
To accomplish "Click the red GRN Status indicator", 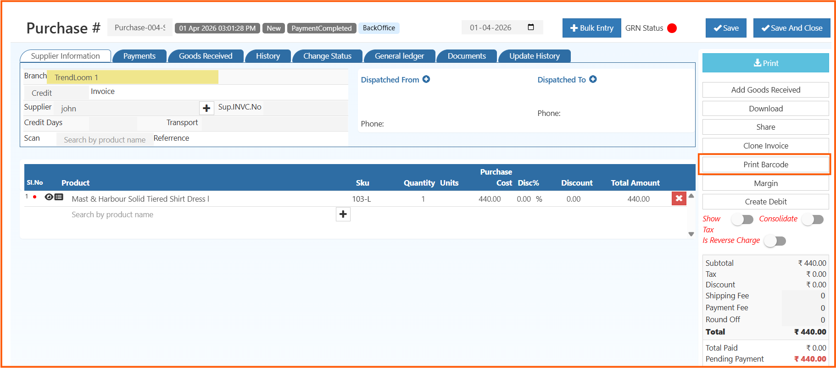I will pos(672,28).
